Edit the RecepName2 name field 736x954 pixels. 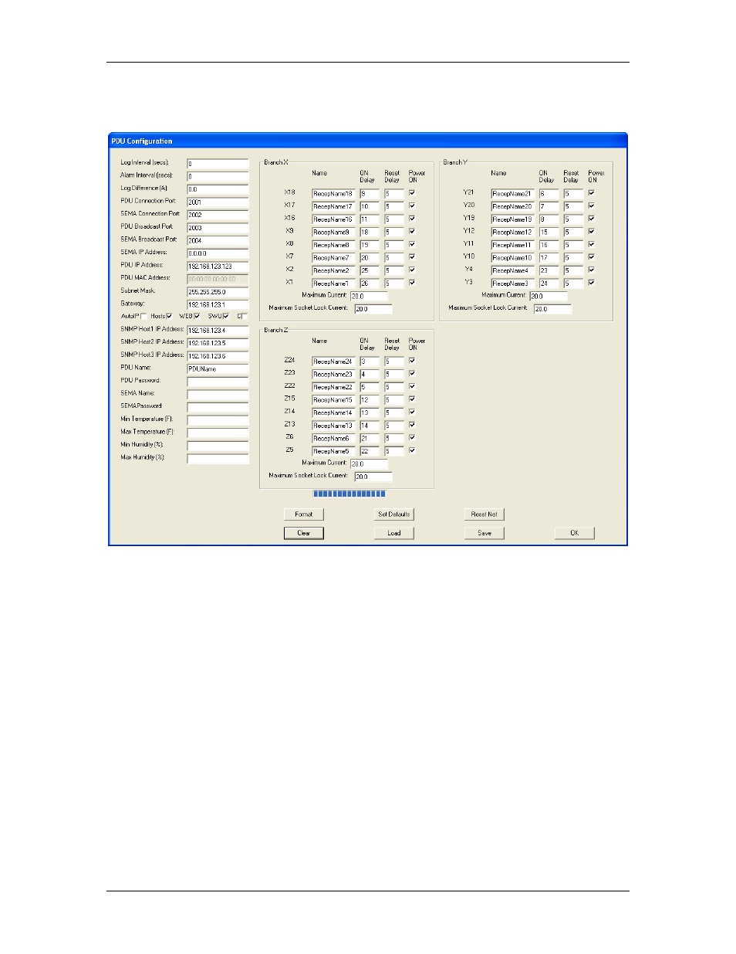[333, 271]
